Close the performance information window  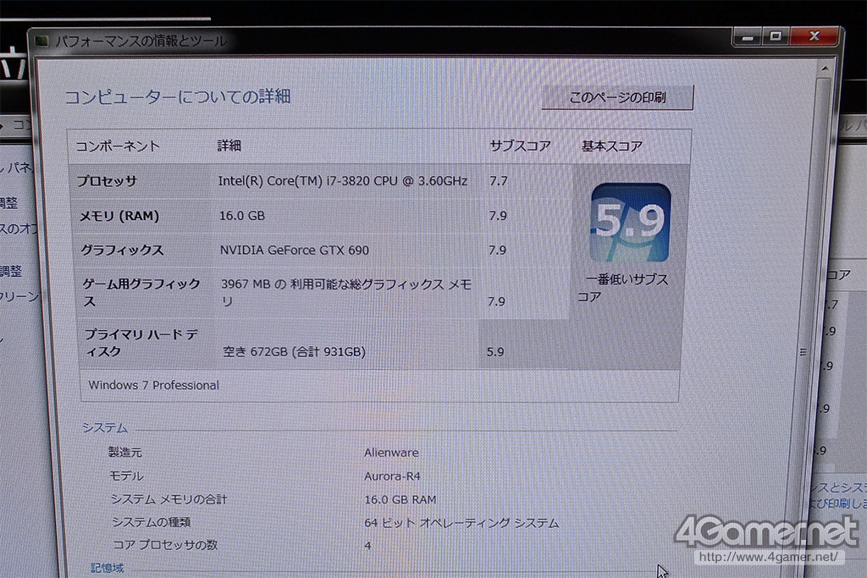pos(815,36)
